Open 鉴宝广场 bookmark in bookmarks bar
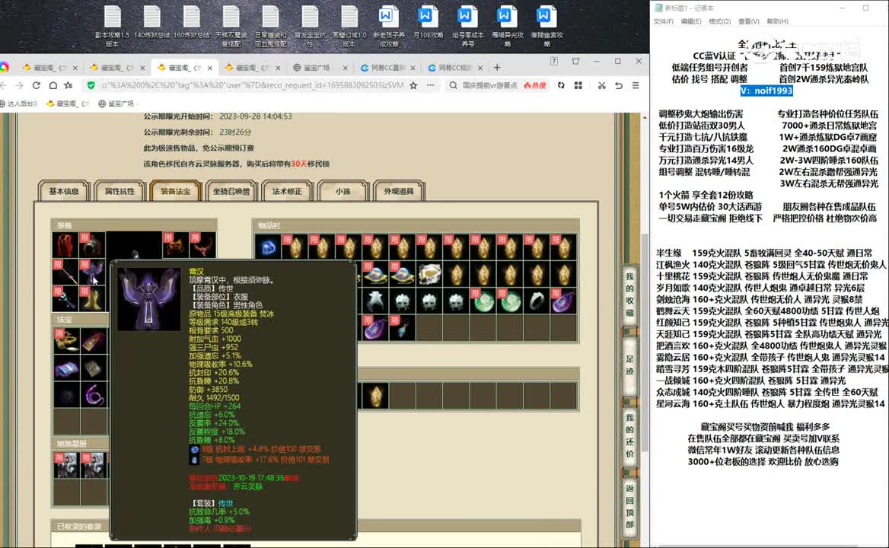The height and width of the screenshot is (548, 889). coord(116,104)
